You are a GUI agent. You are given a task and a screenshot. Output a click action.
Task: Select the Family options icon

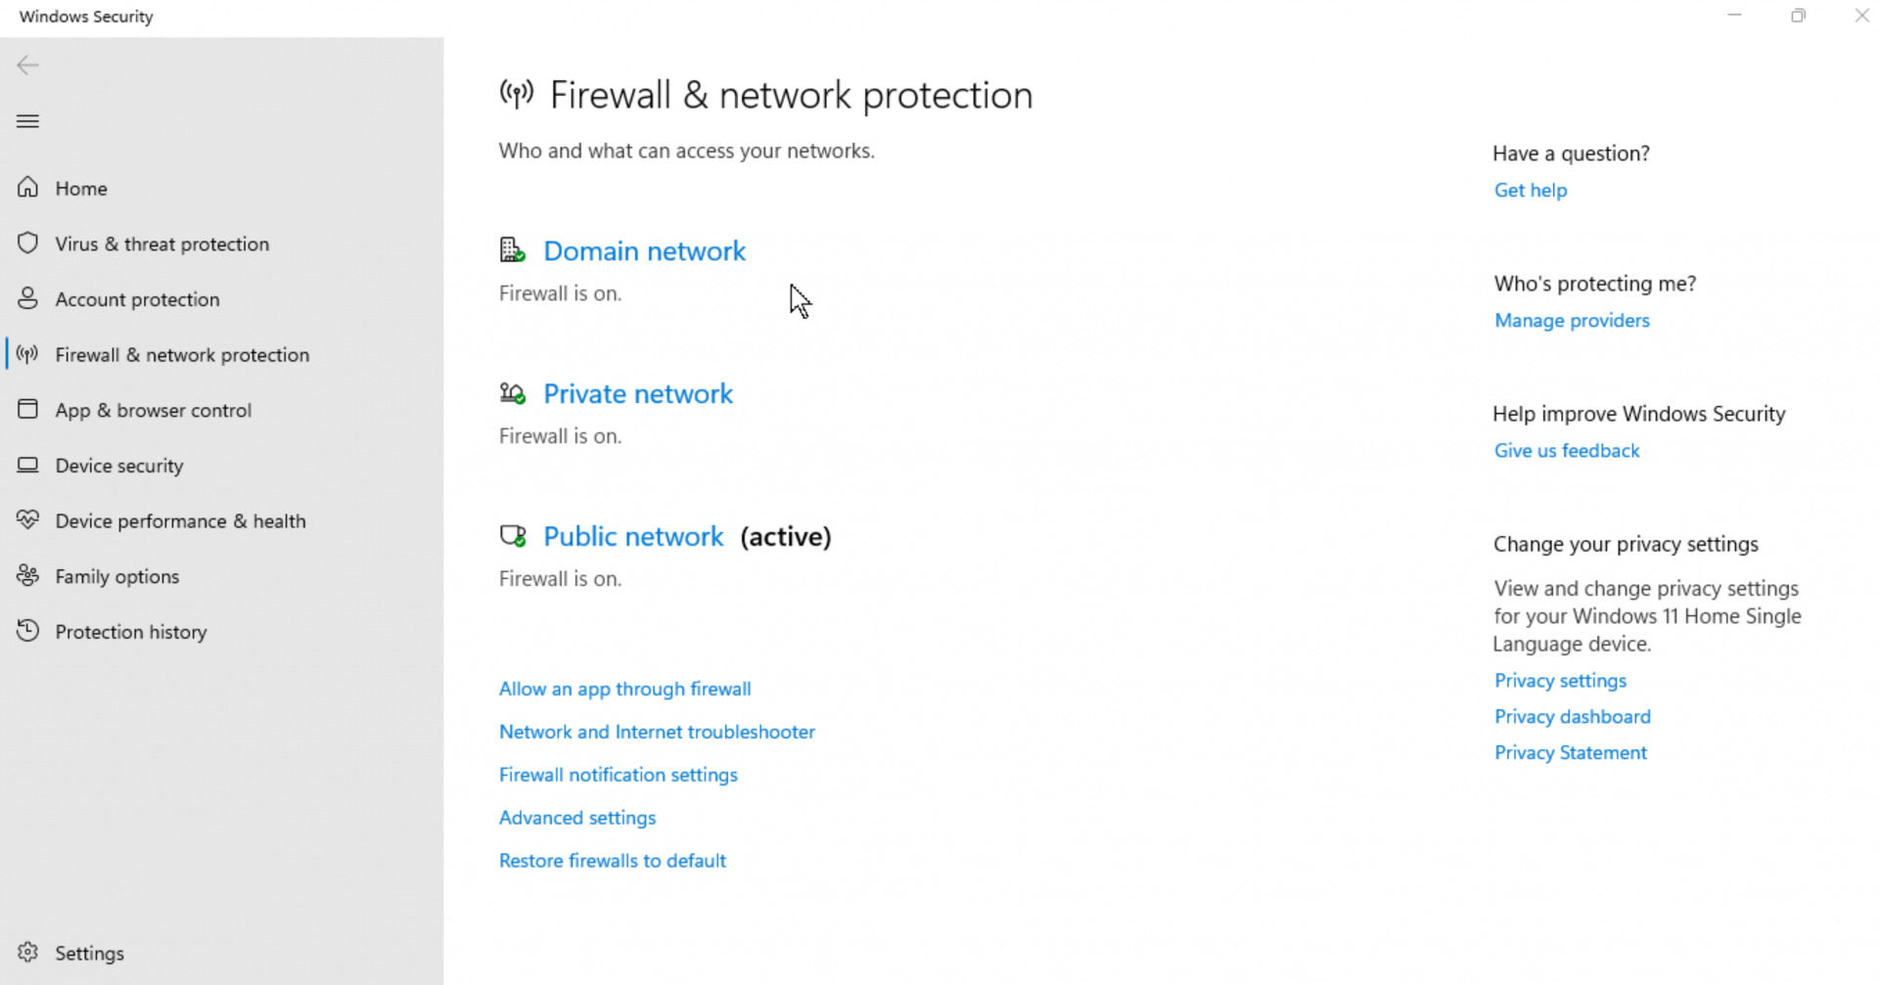tap(27, 576)
